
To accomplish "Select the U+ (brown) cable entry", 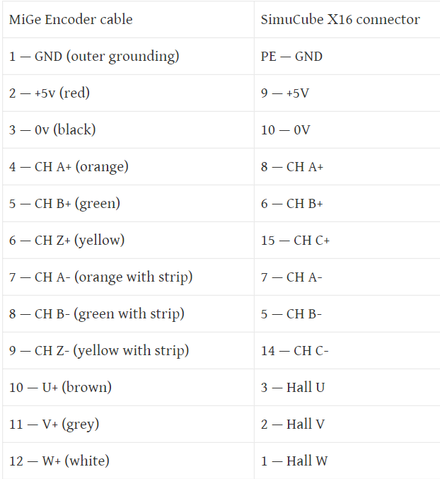I will pos(128,387).
